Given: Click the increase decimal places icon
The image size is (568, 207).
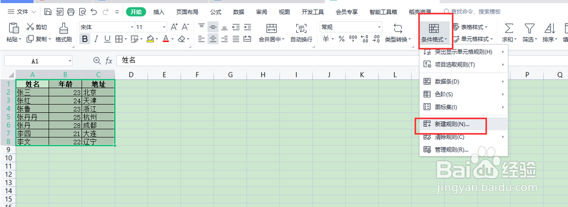Looking at the screenshot, I should point(365,39).
